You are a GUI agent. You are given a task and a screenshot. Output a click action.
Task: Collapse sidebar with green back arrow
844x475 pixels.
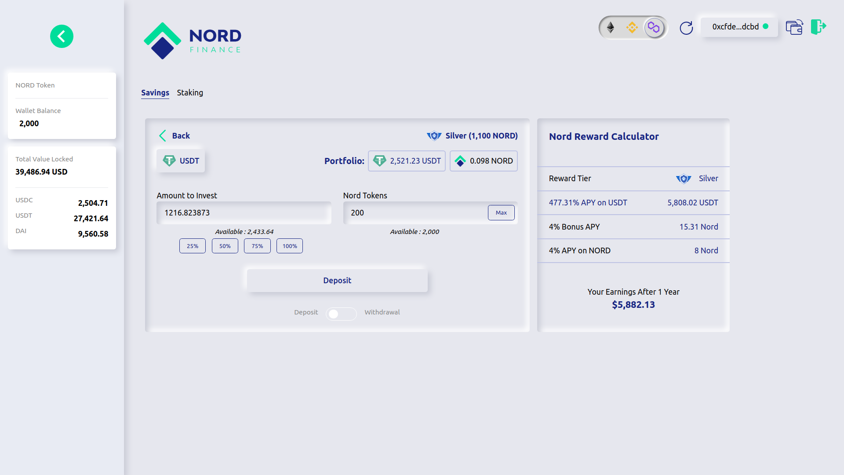[x=62, y=36]
